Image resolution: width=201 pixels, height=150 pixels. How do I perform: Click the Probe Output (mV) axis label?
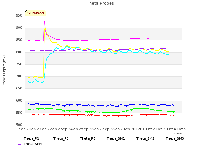(4, 71)
